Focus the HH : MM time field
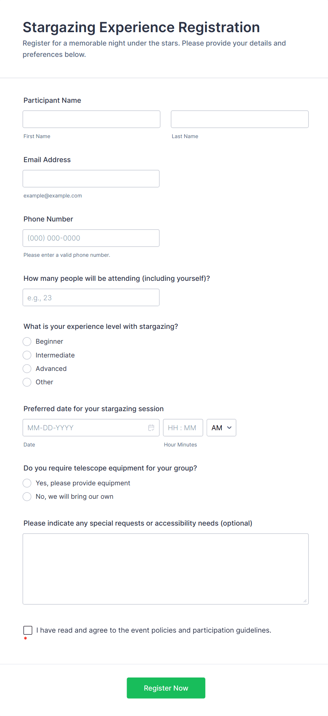328x716 pixels. click(183, 428)
